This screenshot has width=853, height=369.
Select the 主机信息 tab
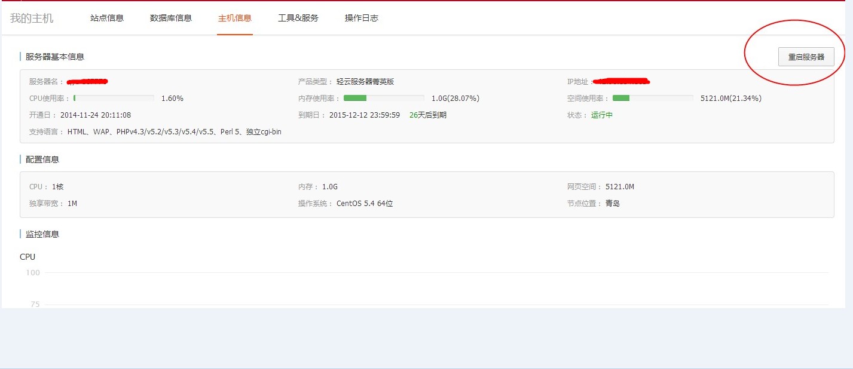[x=235, y=18]
